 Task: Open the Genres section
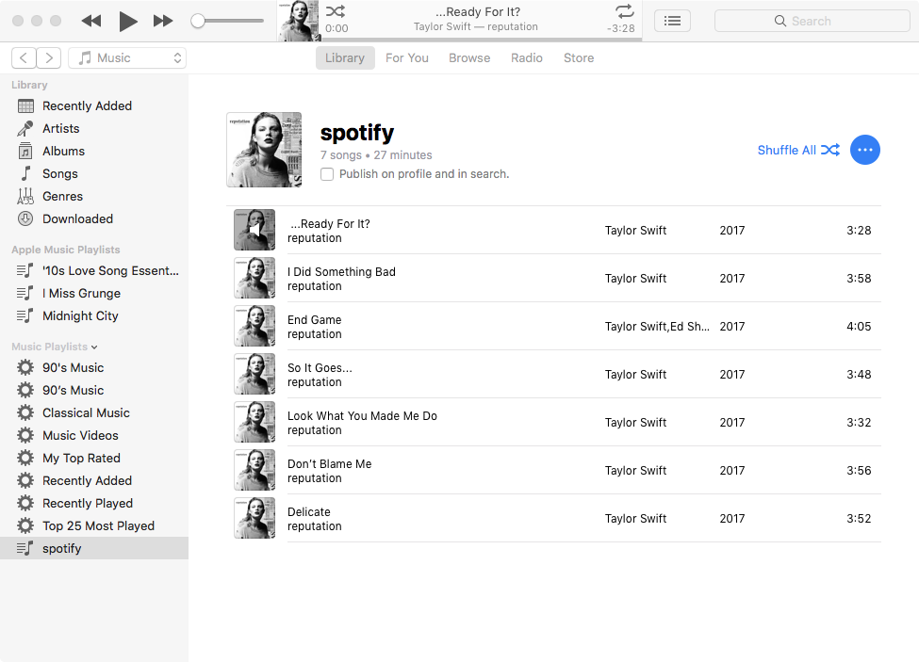point(60,196)
